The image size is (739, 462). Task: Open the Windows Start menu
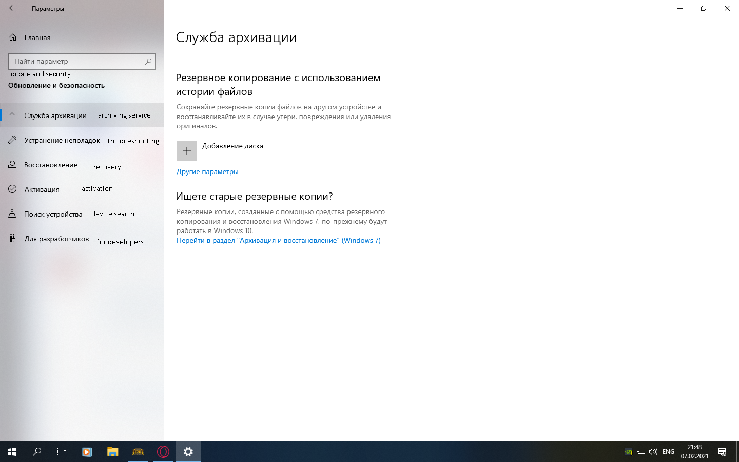pyautogui.click(x=12, y=452)
